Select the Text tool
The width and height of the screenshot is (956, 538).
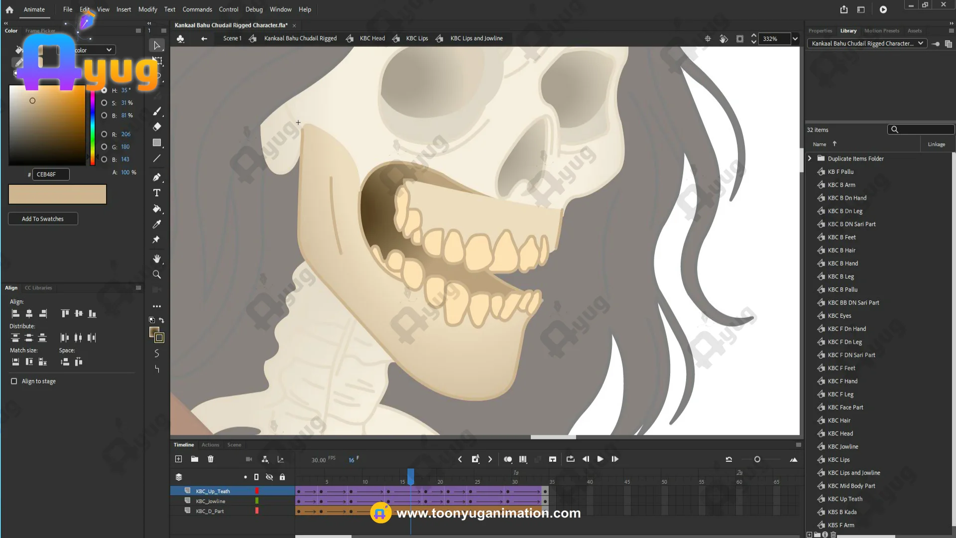tap(157, 193)
